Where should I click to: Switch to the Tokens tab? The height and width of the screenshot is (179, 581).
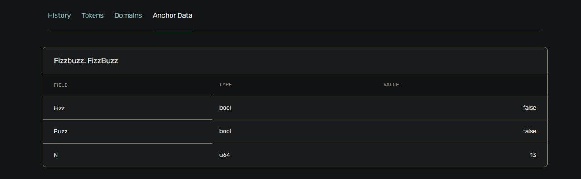(x=93, y=15)
